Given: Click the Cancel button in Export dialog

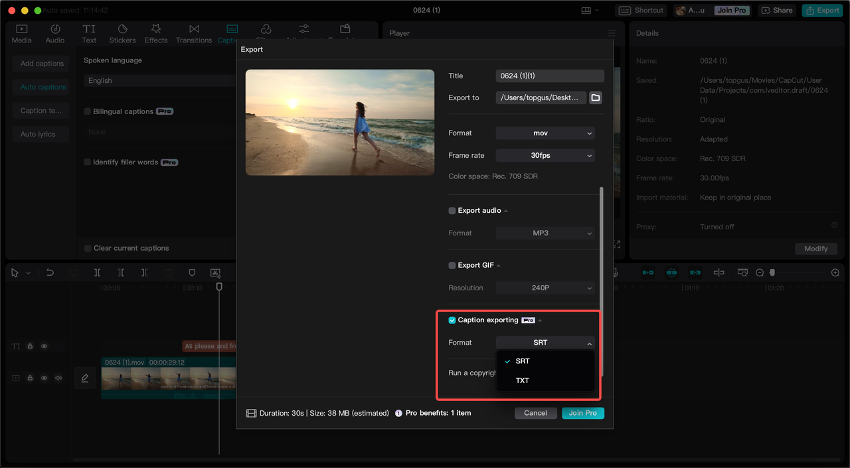Looking at the screenshot, I should [535, 413].
